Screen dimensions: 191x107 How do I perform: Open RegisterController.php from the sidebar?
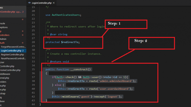[x=12, y=55]
